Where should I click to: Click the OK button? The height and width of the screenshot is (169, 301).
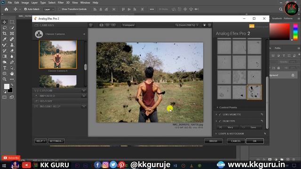point(255,141)
